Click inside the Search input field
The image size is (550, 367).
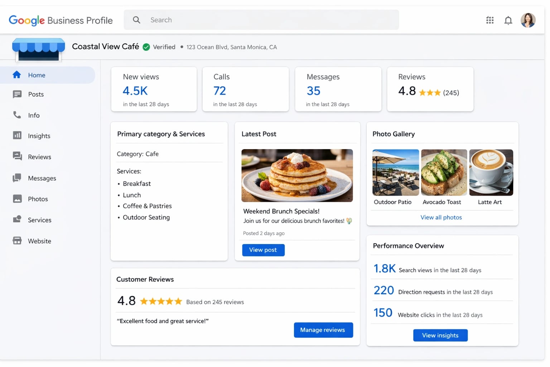point(251,20)
